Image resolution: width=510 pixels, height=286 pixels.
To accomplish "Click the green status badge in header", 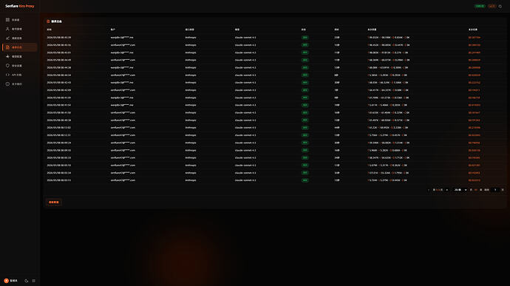I will click(x=480, y=6).
